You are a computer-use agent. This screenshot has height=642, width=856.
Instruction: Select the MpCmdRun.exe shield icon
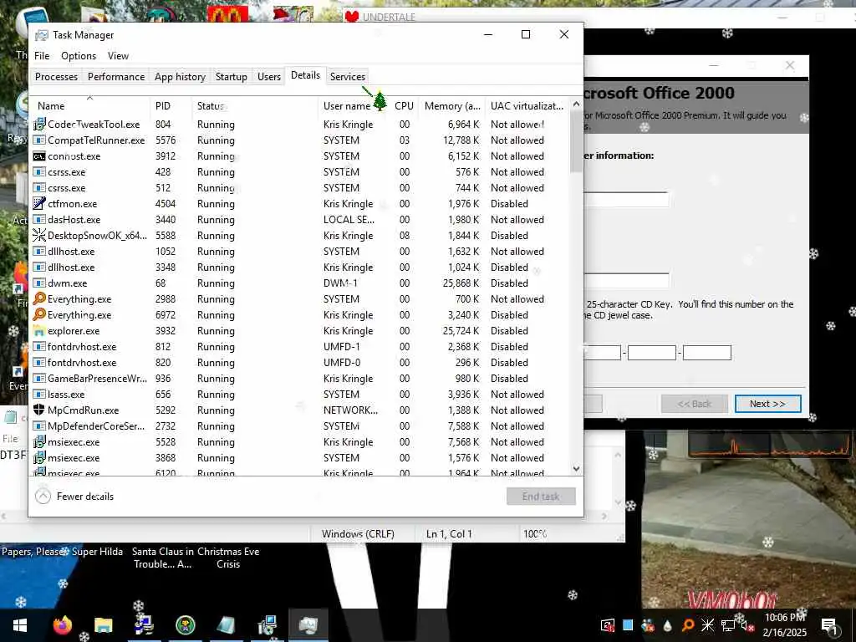[39, 410]
